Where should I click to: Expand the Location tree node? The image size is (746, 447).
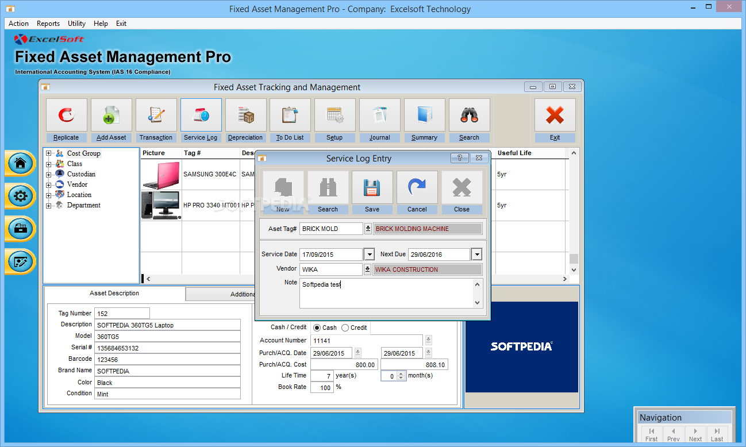click(49, 195)
